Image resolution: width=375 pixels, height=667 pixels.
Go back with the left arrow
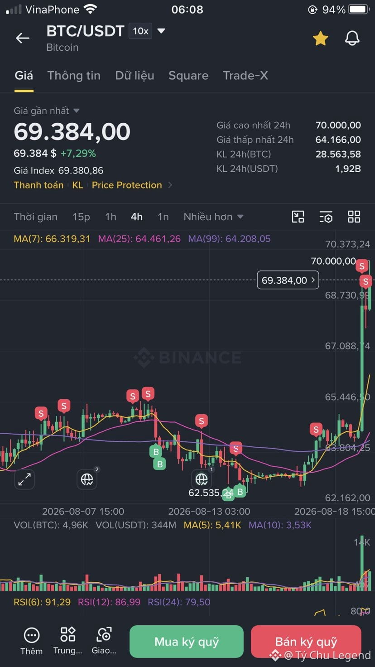[22, 39]
